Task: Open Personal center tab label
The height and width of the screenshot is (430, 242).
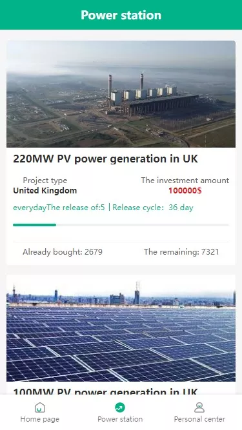Action: (199, 419)
